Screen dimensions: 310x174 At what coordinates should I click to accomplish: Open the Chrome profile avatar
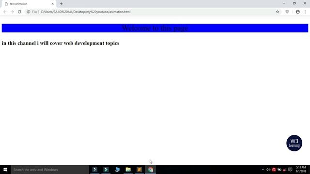298,12
